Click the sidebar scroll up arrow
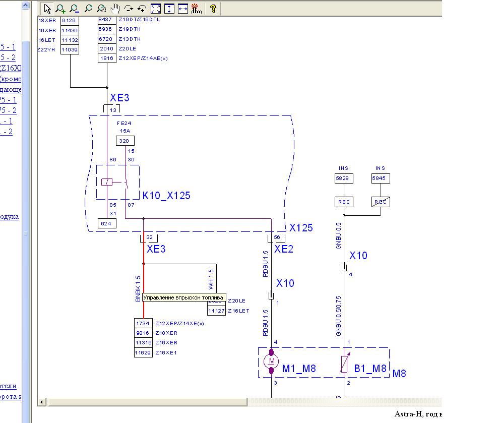Screen dimensions: 498x423 click(25, 5)
